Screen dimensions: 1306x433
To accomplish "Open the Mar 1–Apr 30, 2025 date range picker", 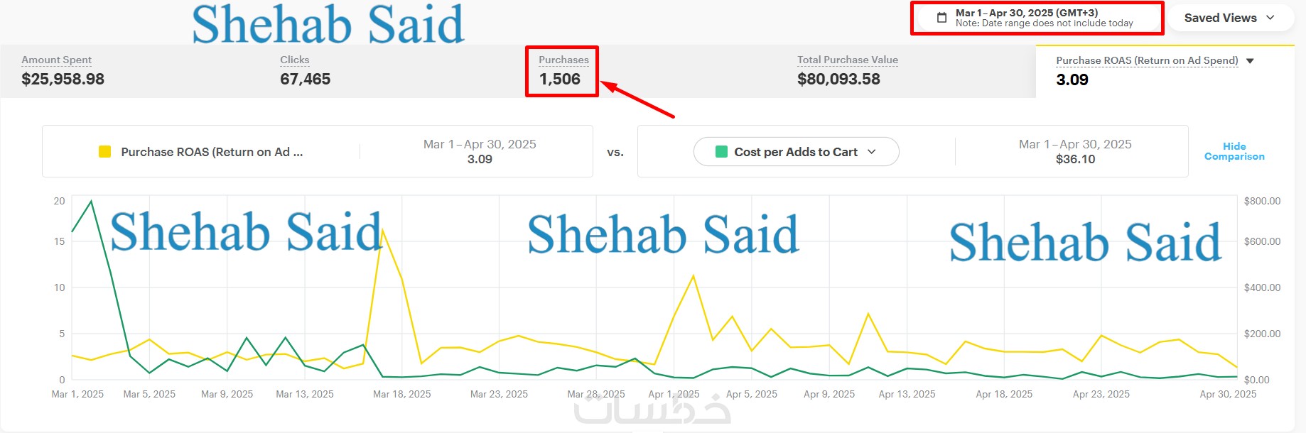I will tap(1043, 18).
